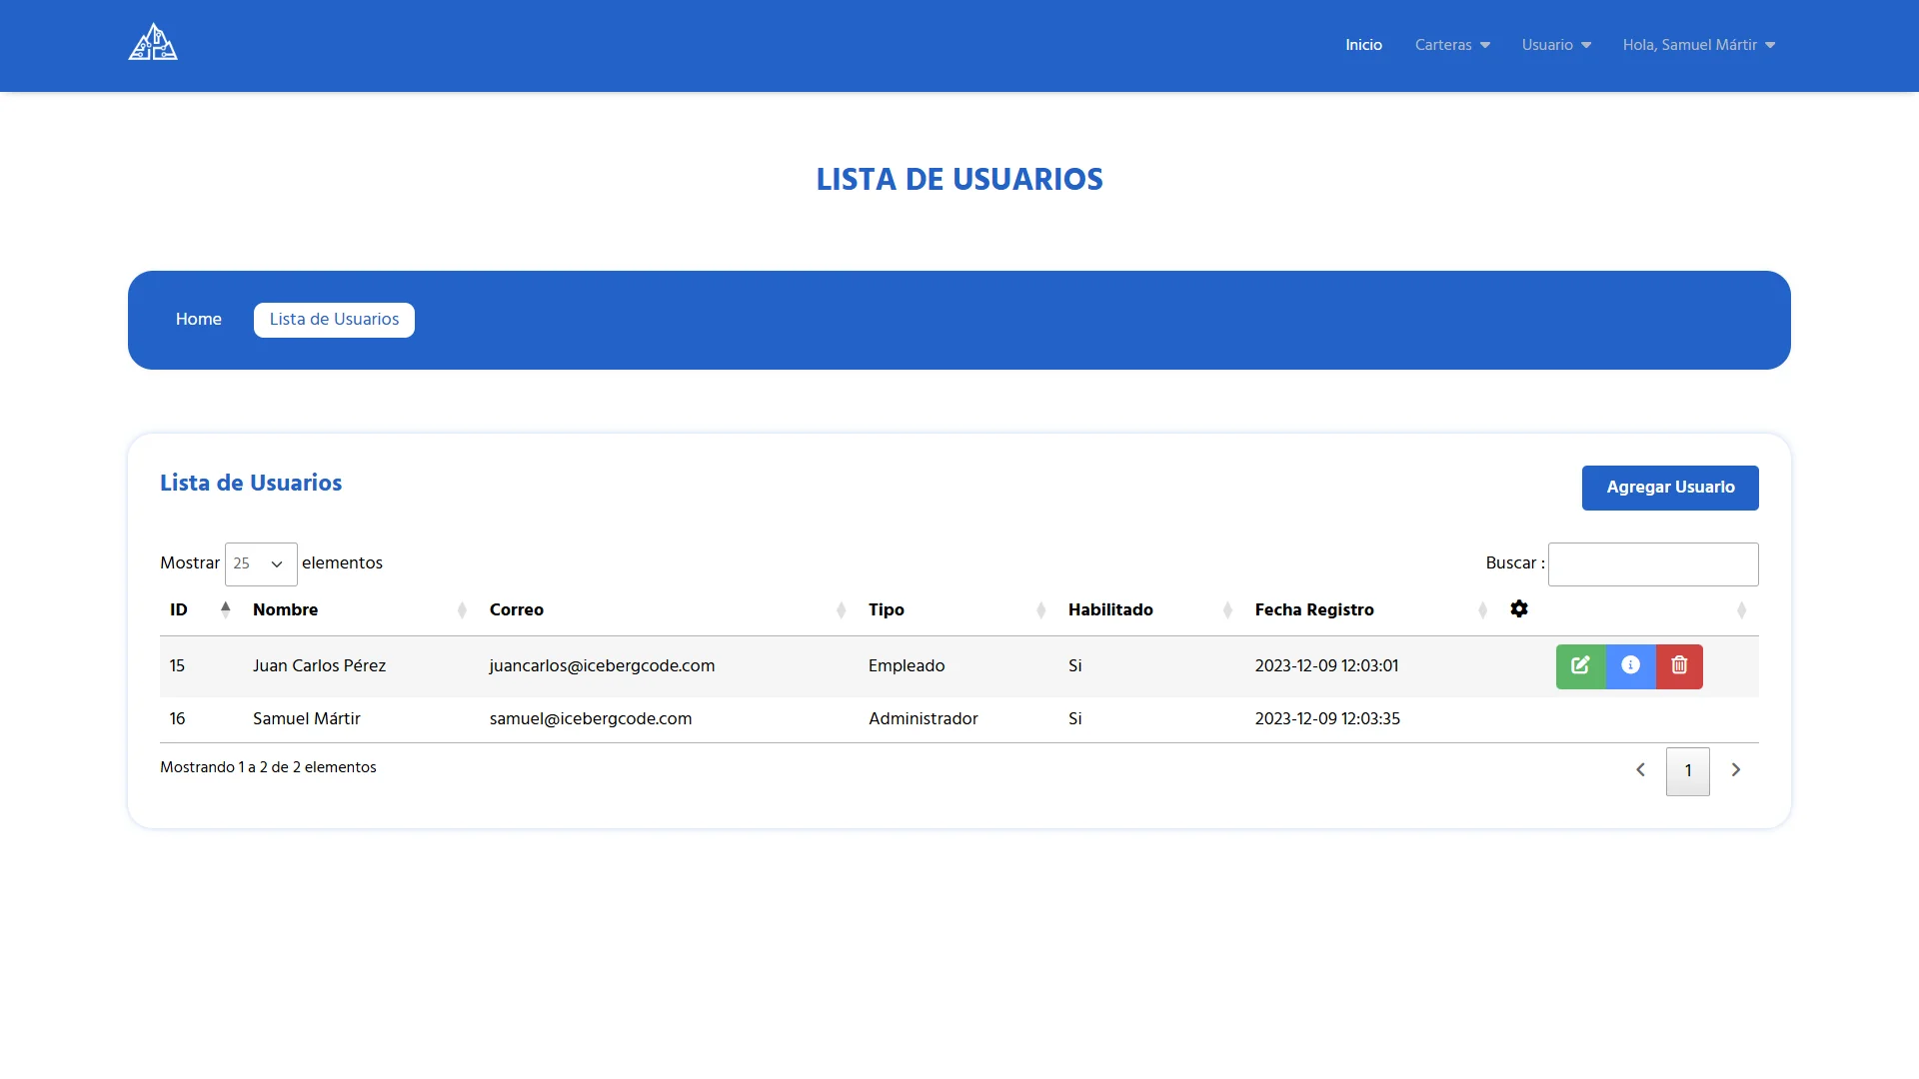This screenshot has height=1079, width=1919.
Task: Open the Usuario dropdown menu
Action: tap(1556, 45)
